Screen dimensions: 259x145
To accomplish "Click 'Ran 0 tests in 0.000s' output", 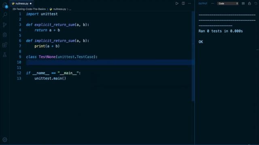I will [x=221, y=31].
